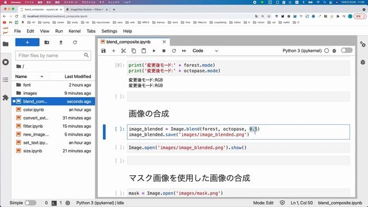The height and width of the screenshot is (207, 368).
Task: Bookmark this page with the star icon
Action: click(x=269, y=16)
